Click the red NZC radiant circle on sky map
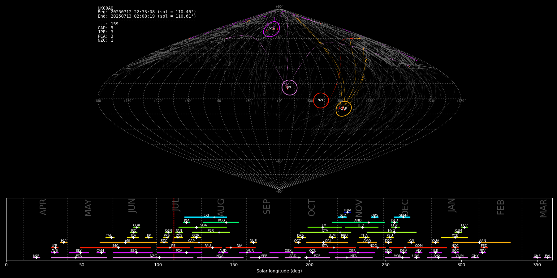The height and width of the screenshot is (278, 557). tap(321, 100)
